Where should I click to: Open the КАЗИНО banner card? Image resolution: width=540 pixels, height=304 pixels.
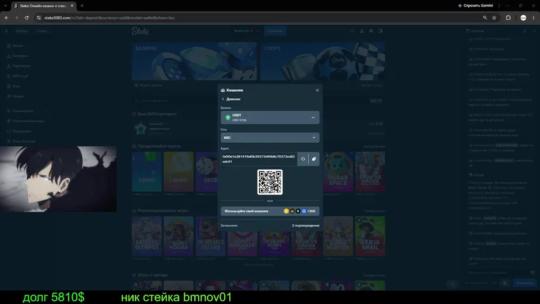[194, 61]
